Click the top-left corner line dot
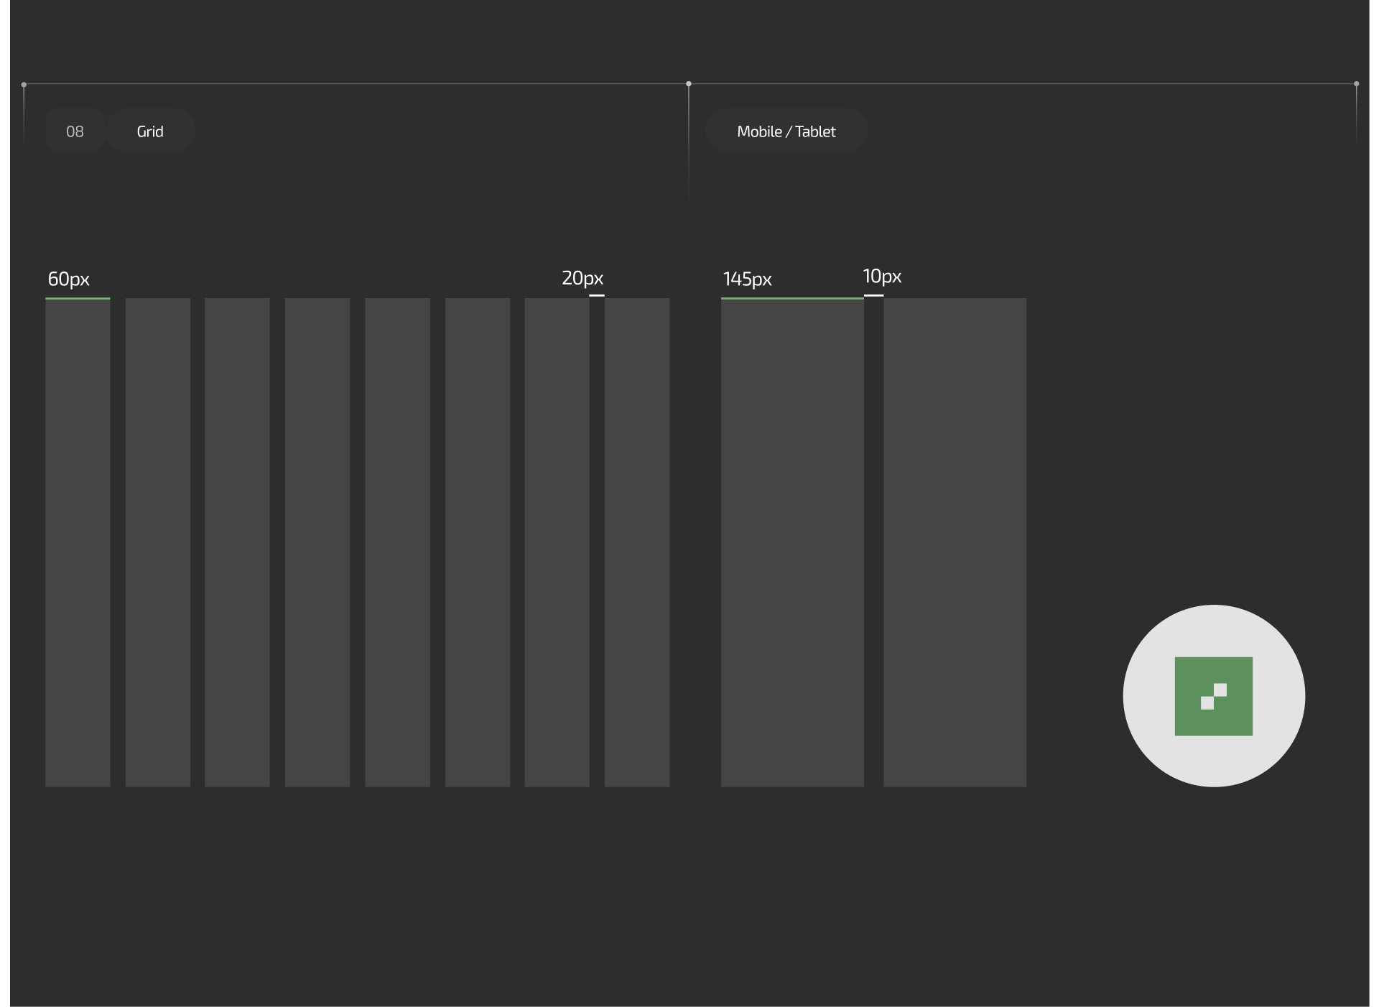This screenshot has width=1379, height=1007. click(24, 85)
